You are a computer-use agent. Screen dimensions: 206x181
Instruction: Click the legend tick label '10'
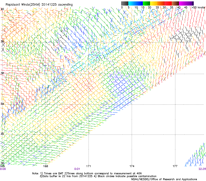click(136, 8)
